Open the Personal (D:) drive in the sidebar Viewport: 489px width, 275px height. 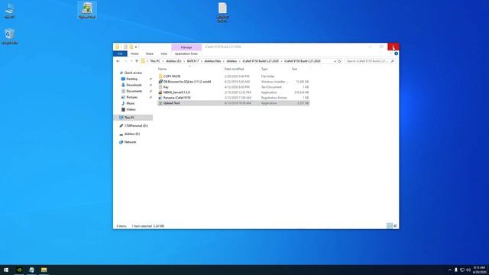click(x=136, y=125)
